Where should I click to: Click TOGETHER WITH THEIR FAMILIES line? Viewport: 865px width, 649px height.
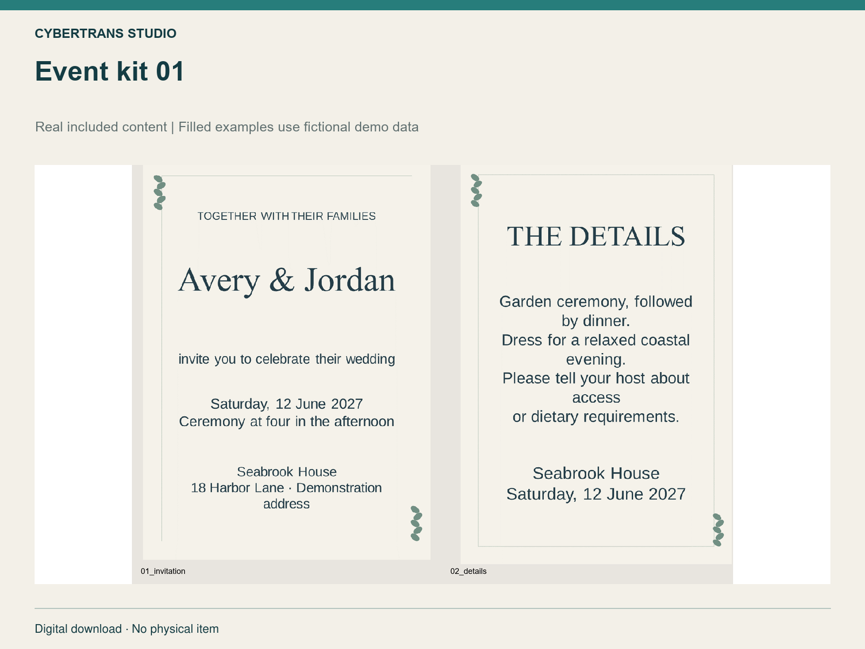(287, 216)
